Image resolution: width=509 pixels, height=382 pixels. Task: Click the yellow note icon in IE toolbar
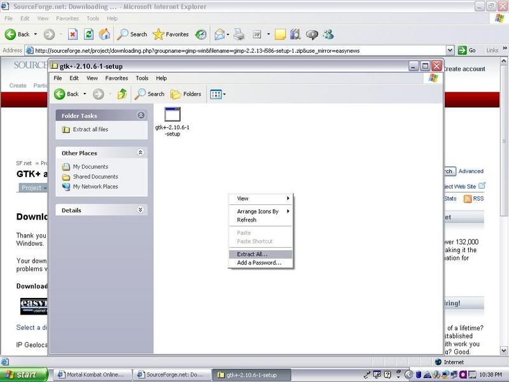(x=280, y=34)
